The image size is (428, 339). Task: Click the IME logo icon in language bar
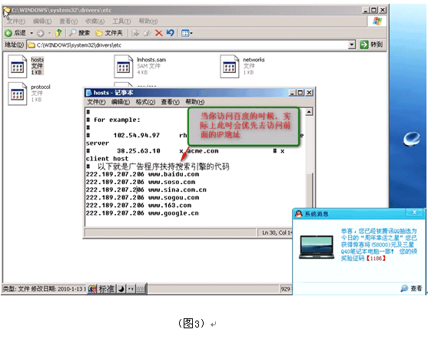pyautogui.click(x=92, y=289)
